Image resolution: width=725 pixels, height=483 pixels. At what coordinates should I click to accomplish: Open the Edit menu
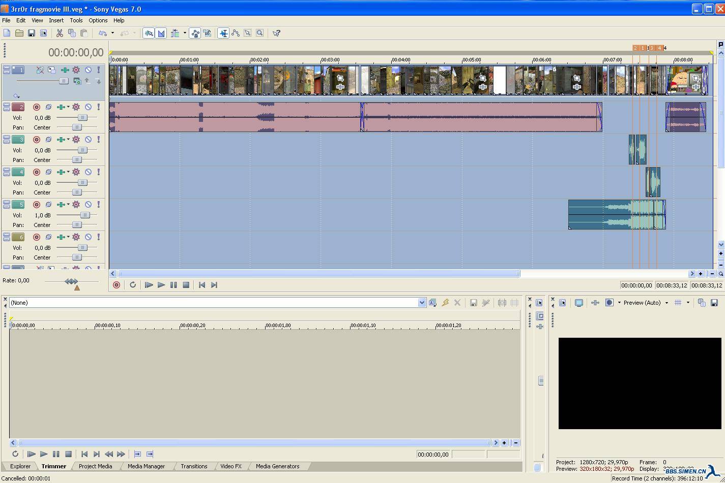(x=21, y=20)
